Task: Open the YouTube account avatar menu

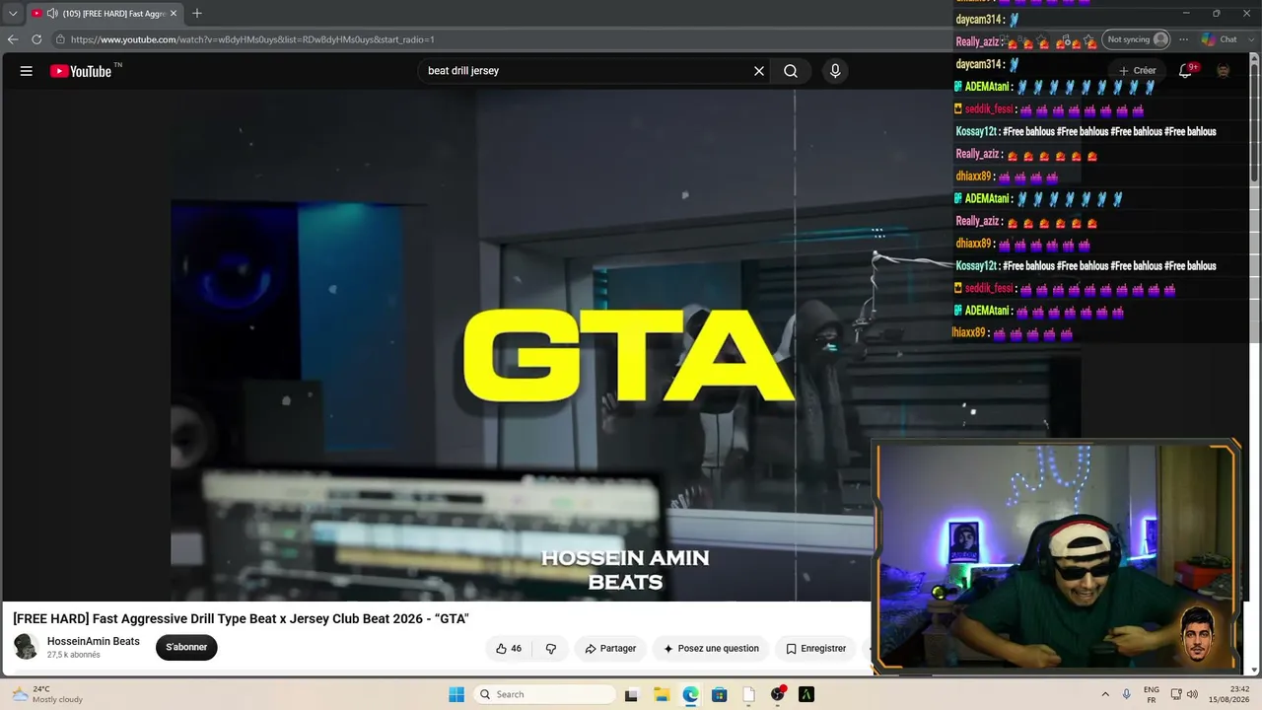Action: (1223, 71)
